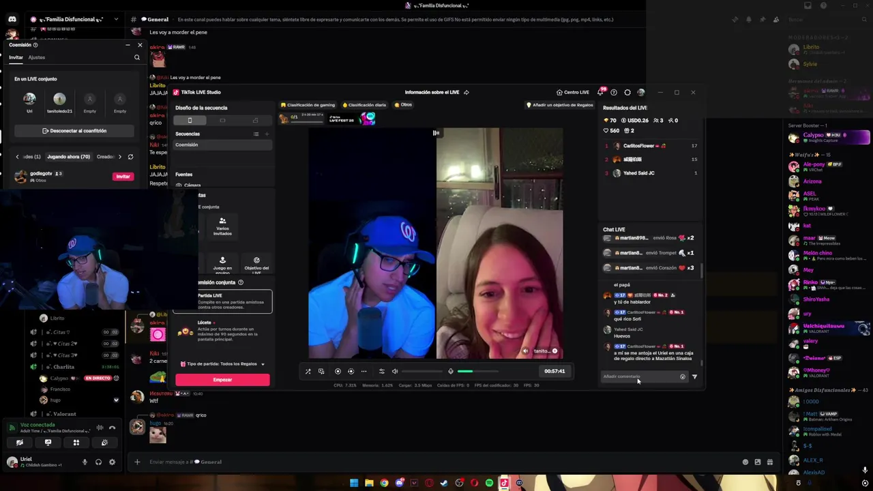Open the Secuencias list view icon
The image size is (873, 491).
tap(256, 134)
